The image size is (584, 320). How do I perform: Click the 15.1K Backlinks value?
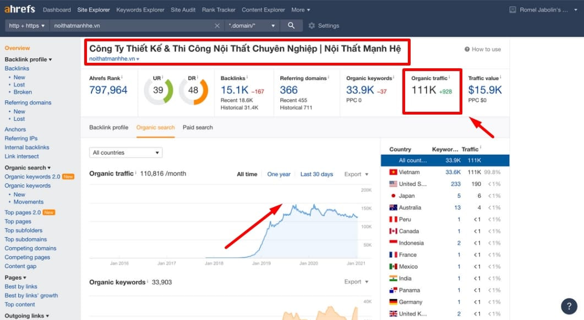234,90
